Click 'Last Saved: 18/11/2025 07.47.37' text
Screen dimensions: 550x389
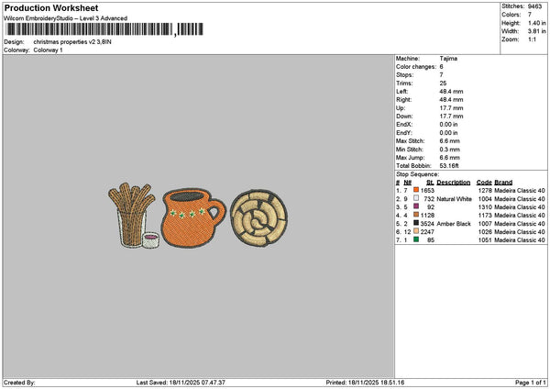181,383
